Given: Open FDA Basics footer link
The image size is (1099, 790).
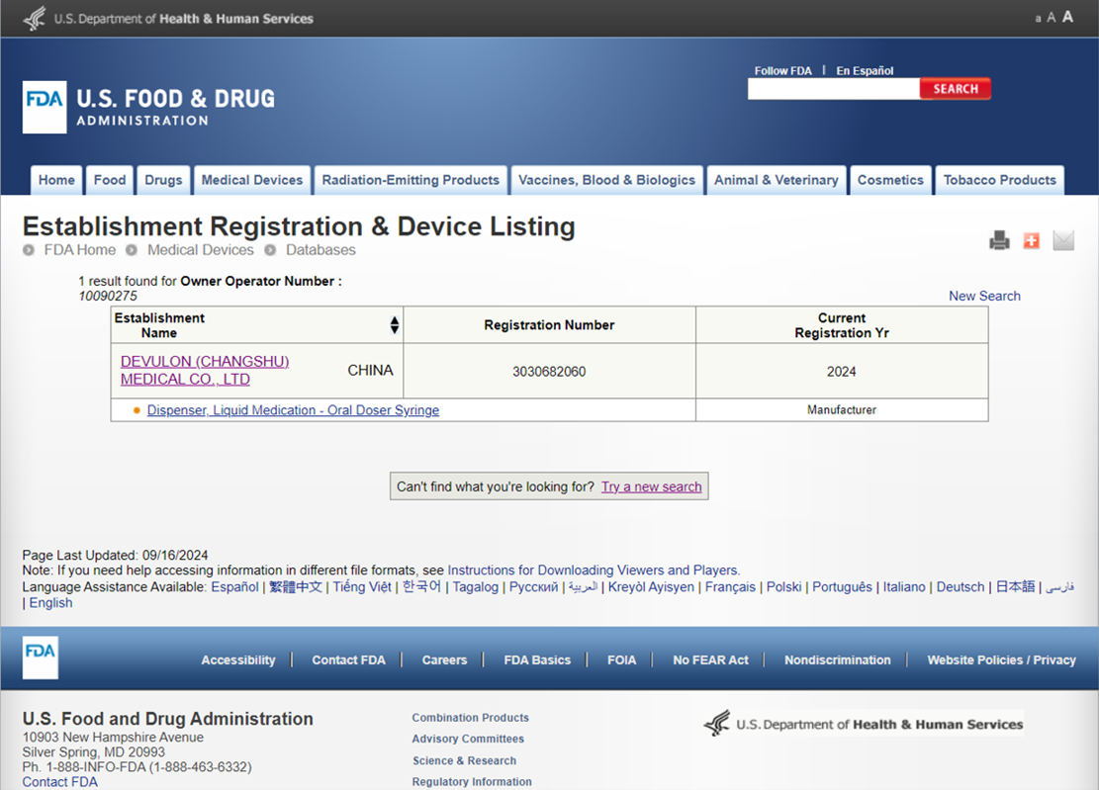Looking at the screenshot, I should pos(537,659).
